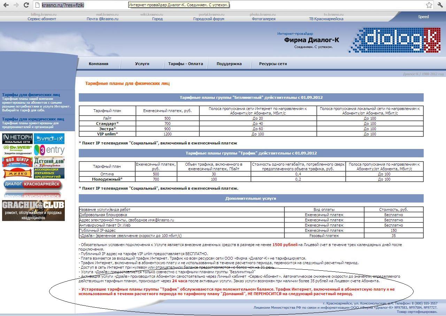Image resolution: width=446 pixels, height=316 pixels.
Task: Click the Антивирусный пакет Dr.Web row
Action: (251, 225)
